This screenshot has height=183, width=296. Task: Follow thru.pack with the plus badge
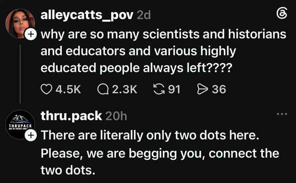click(30, 135)
